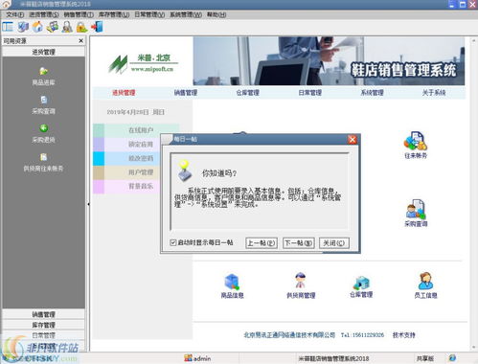Viewport: 478px width, 364px height.
Task: Open 采购查询 sidebar icon
Action: coord(43,105)
